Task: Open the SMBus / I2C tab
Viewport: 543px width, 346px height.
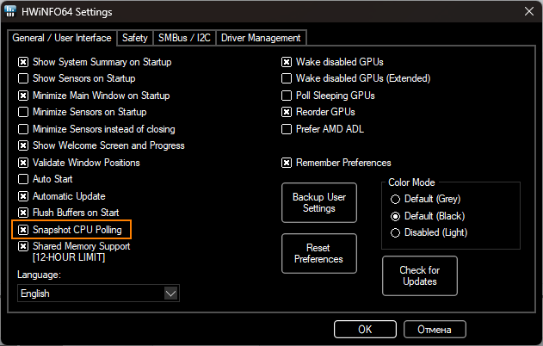Action: 184,38
